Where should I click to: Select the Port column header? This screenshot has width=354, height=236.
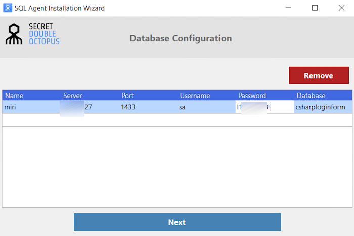pyautogui.click(x=148, y=96)
